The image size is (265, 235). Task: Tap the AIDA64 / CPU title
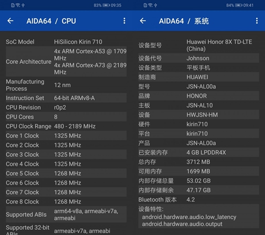pos(51,21)
